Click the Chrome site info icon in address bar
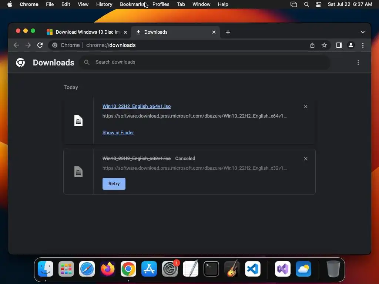The width and height of the screenshot is (379, 284). tap(55, 45)
